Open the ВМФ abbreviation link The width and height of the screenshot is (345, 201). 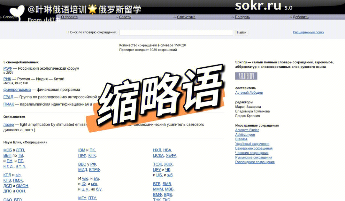click(x=157, y=195)
